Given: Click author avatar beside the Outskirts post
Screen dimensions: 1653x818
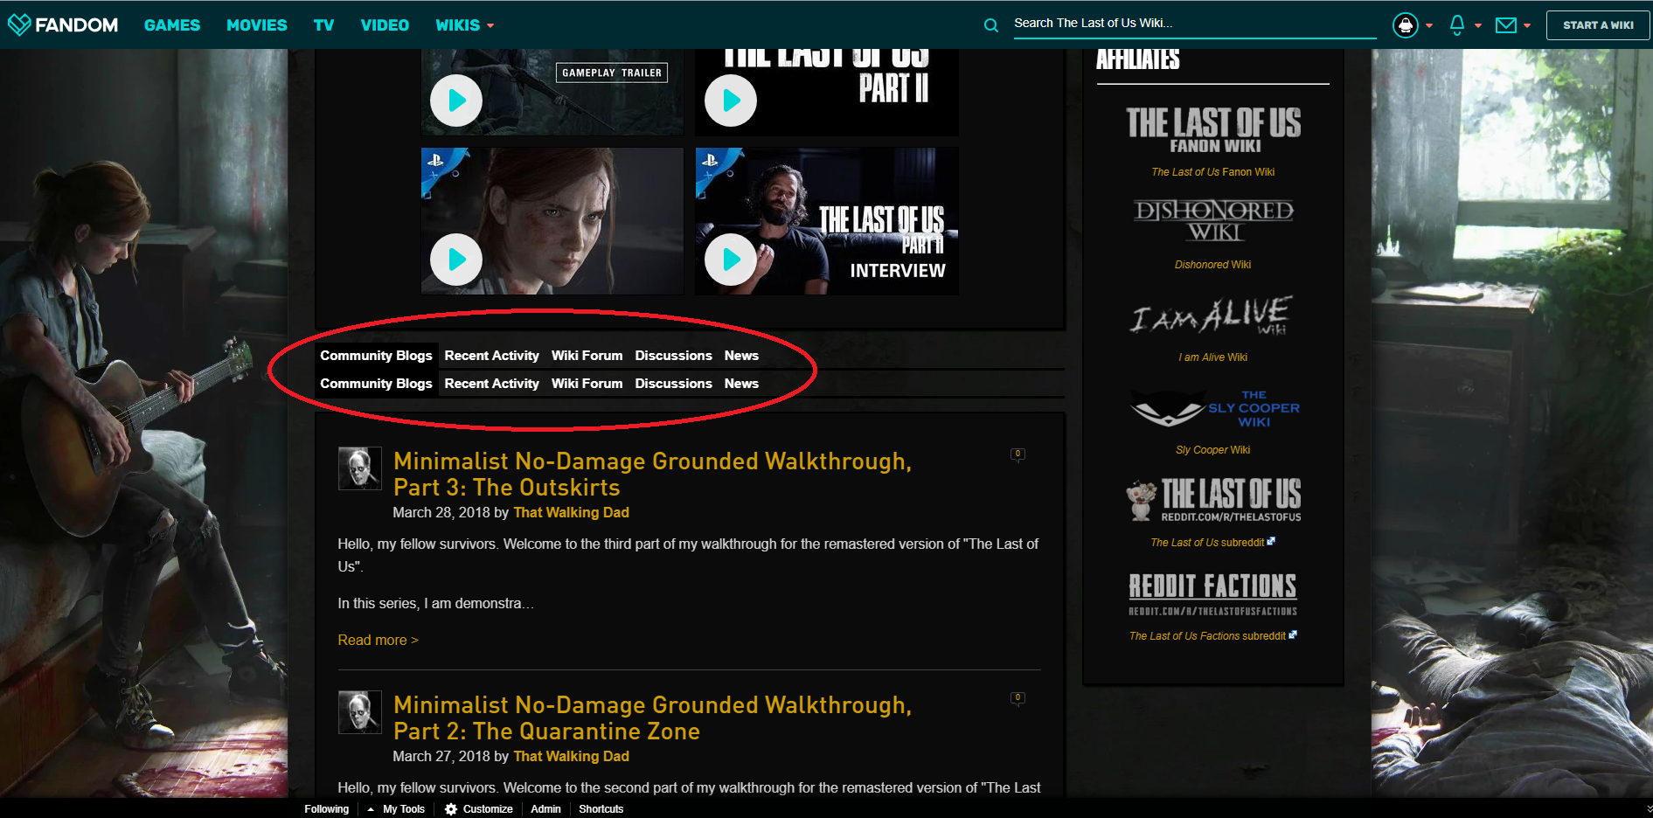Looking at the screenshot, I should pyautogui.click(x=360, y=468).
